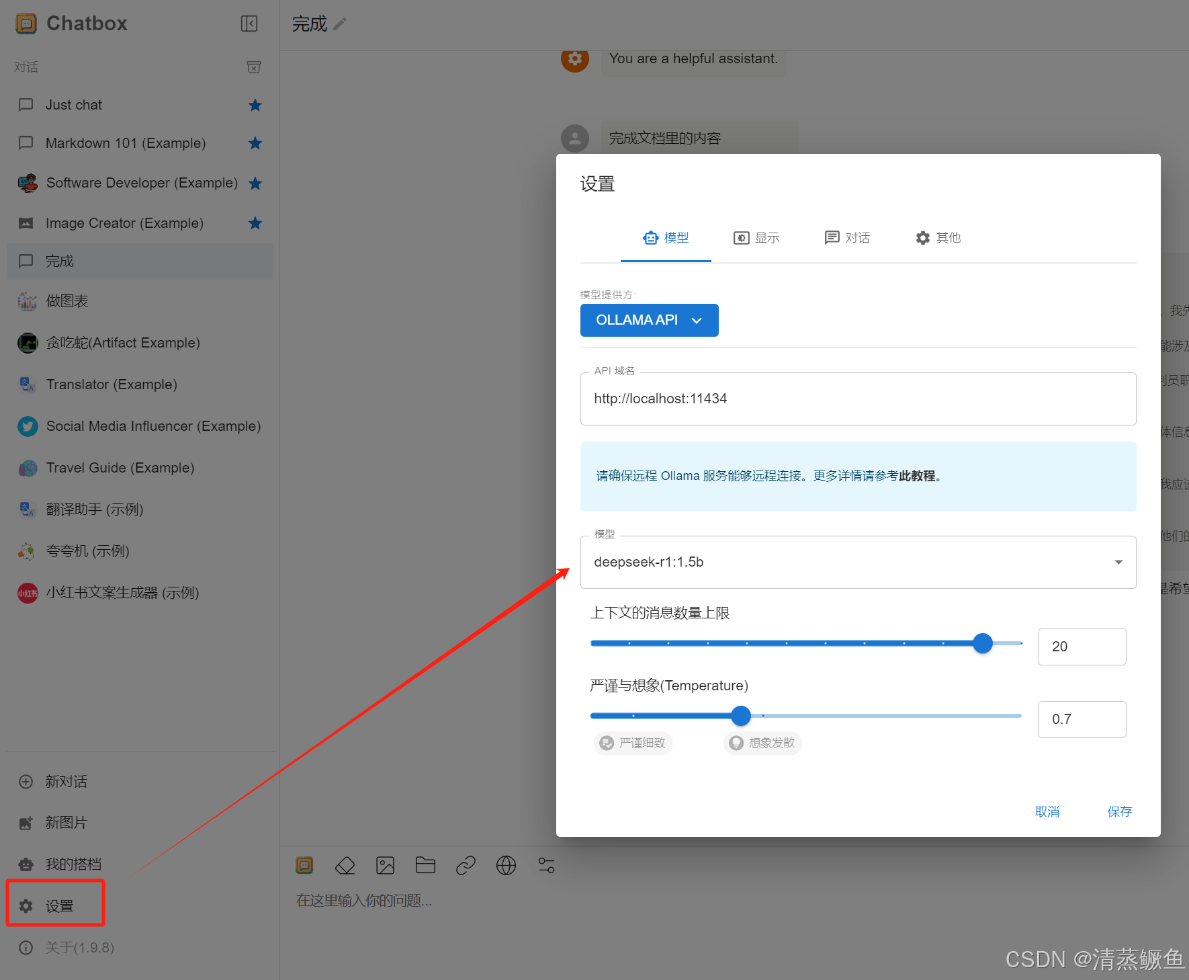This screenshot has width=1189, height=980.
Task: Save settings with 保存
Action: click(1120, 812)
